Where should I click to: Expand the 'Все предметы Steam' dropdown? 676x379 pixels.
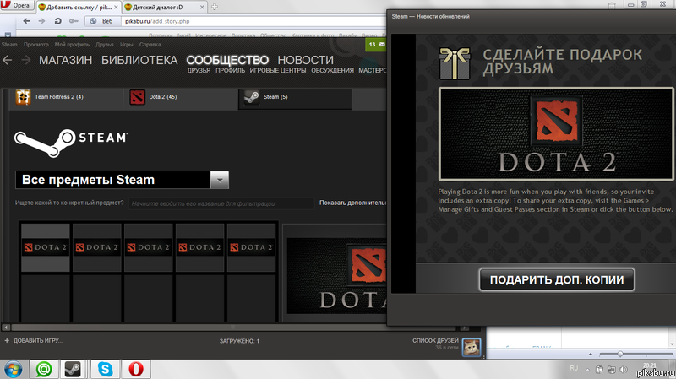(x=219, y=180)
